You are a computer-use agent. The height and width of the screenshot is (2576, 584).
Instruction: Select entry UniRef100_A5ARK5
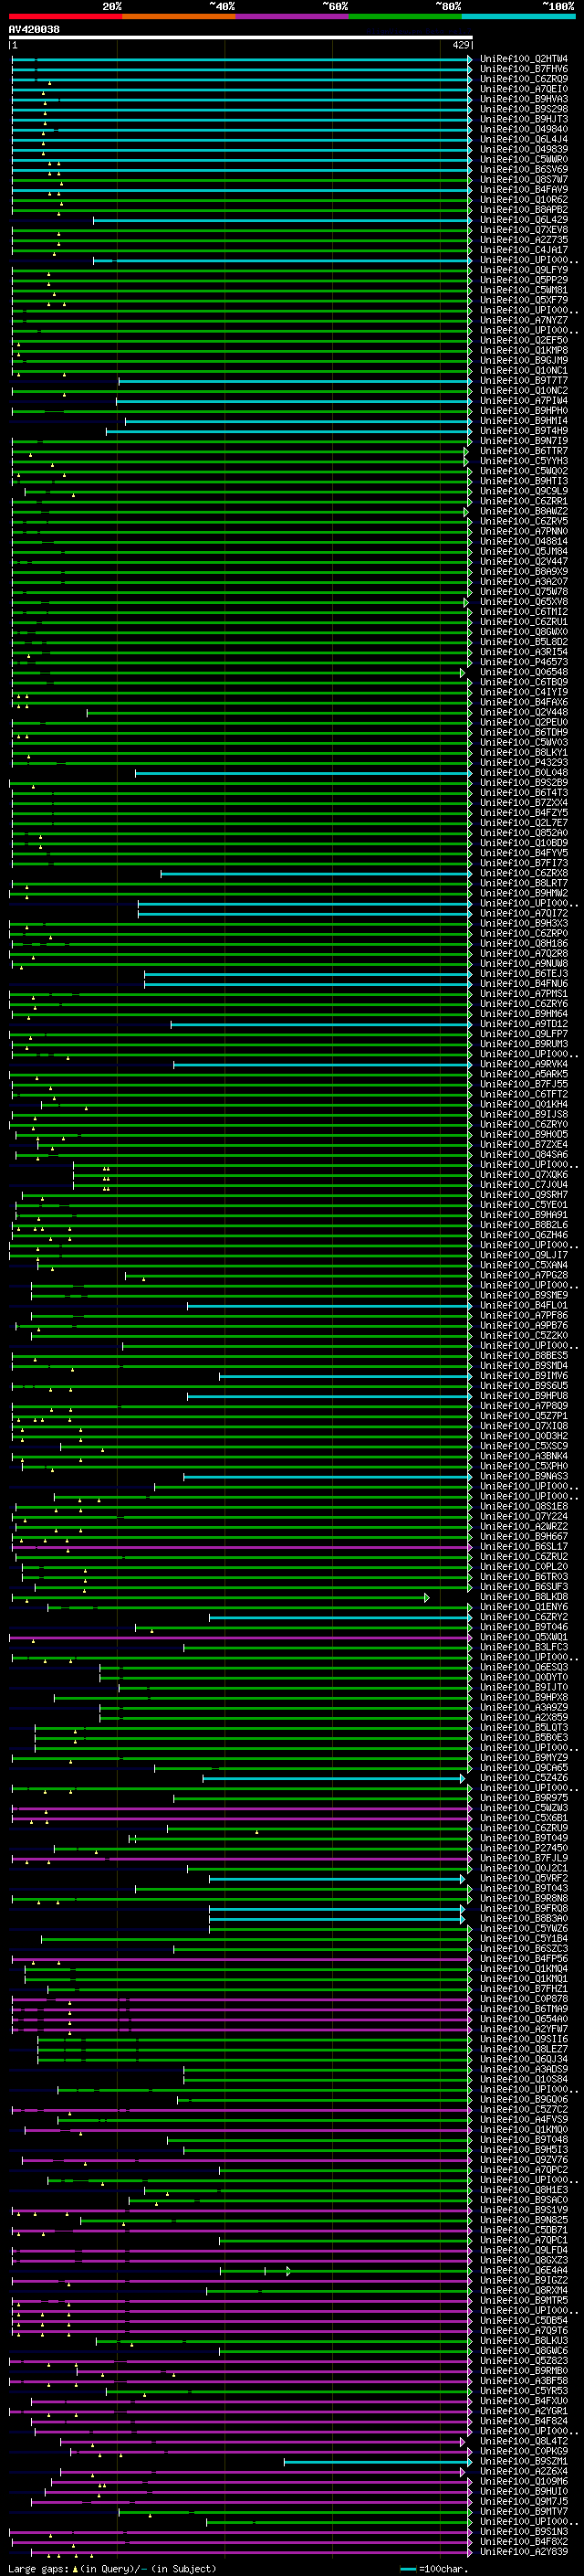click(x=524, y=1074)
